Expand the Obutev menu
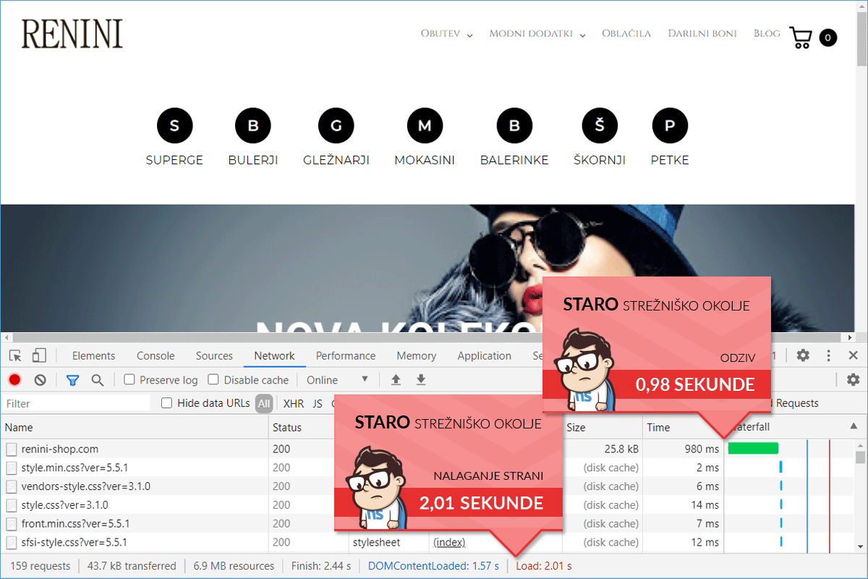Viewport: 868px width, 579px height. 446,34
